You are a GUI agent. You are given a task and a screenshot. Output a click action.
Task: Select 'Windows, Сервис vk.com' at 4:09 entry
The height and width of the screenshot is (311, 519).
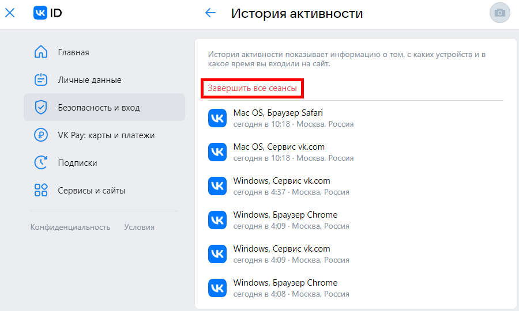click(281, 249)
